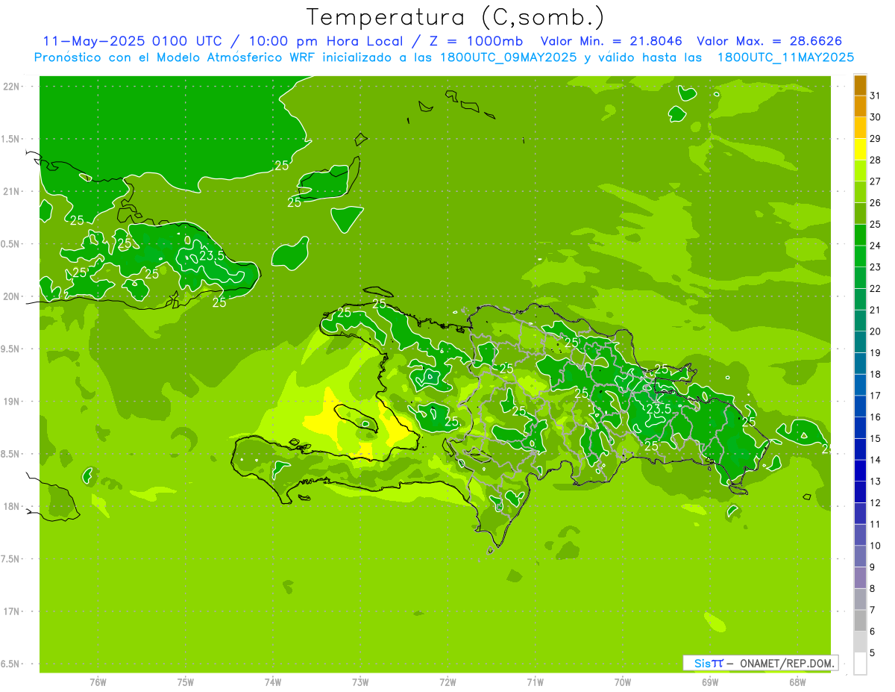Click the "11" color bar label
The image size is (895, 692).
point(875,524)
